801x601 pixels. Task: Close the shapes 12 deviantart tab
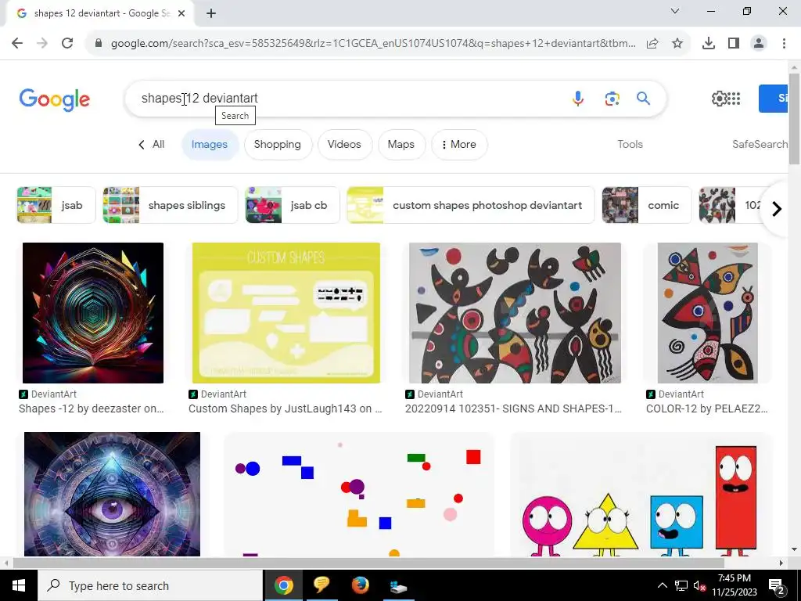(181, 13)
